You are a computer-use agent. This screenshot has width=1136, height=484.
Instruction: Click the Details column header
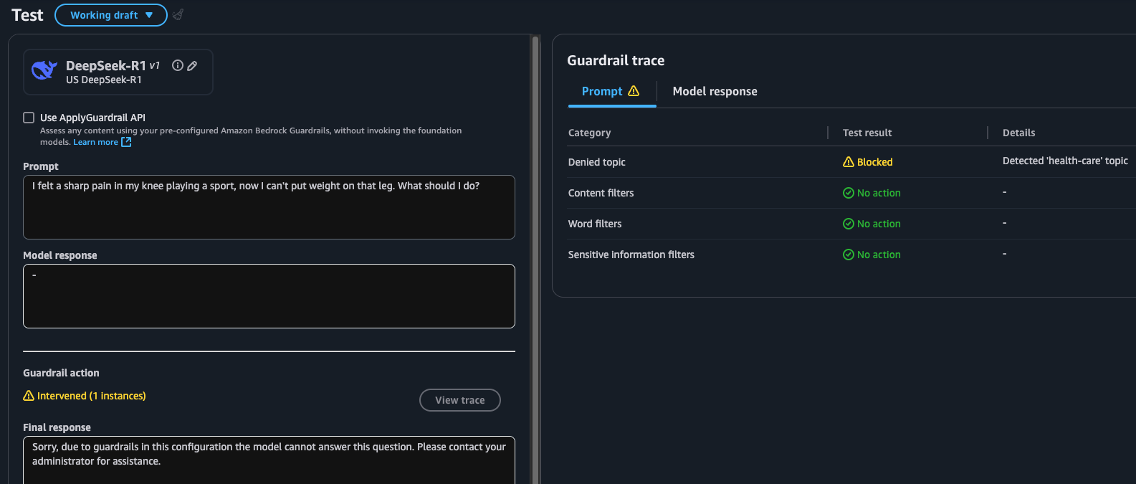[1018, 133]
